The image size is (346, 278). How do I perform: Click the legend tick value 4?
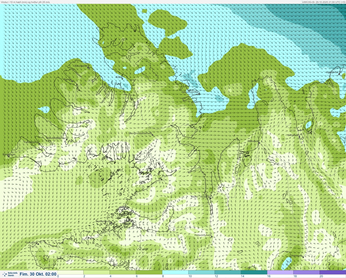tap(110, 276)
